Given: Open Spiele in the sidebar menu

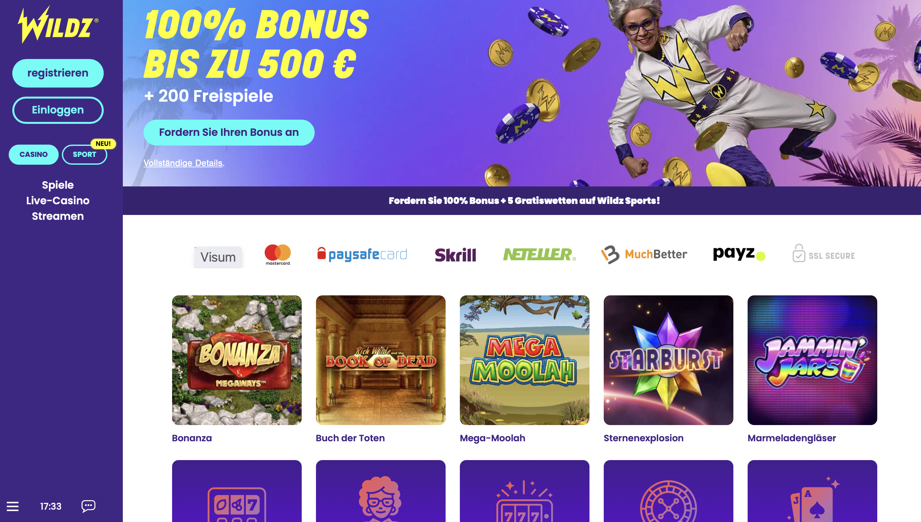Looking at the screenshot, I should (x=58, y=185).
